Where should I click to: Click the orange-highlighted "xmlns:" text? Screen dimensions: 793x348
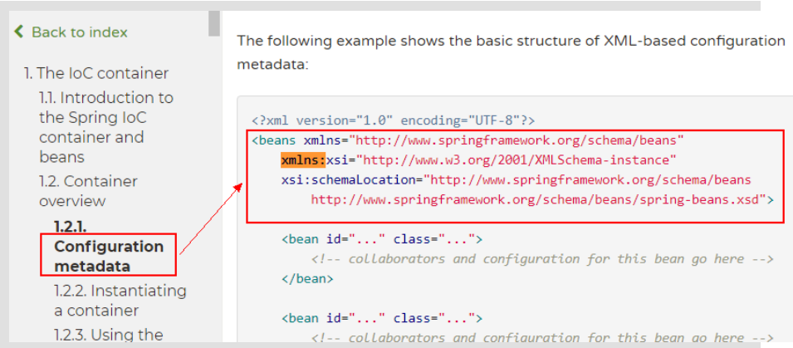point(303,159)
